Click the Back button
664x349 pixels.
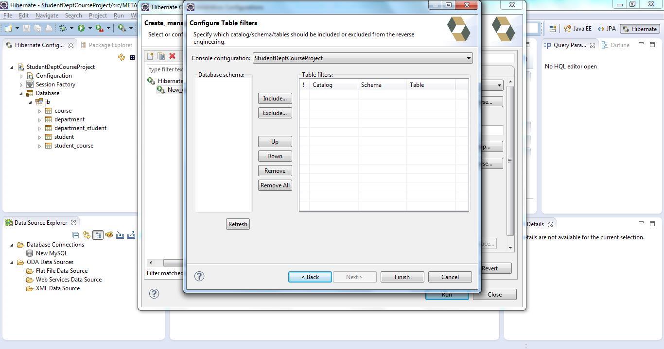[310, 277]
